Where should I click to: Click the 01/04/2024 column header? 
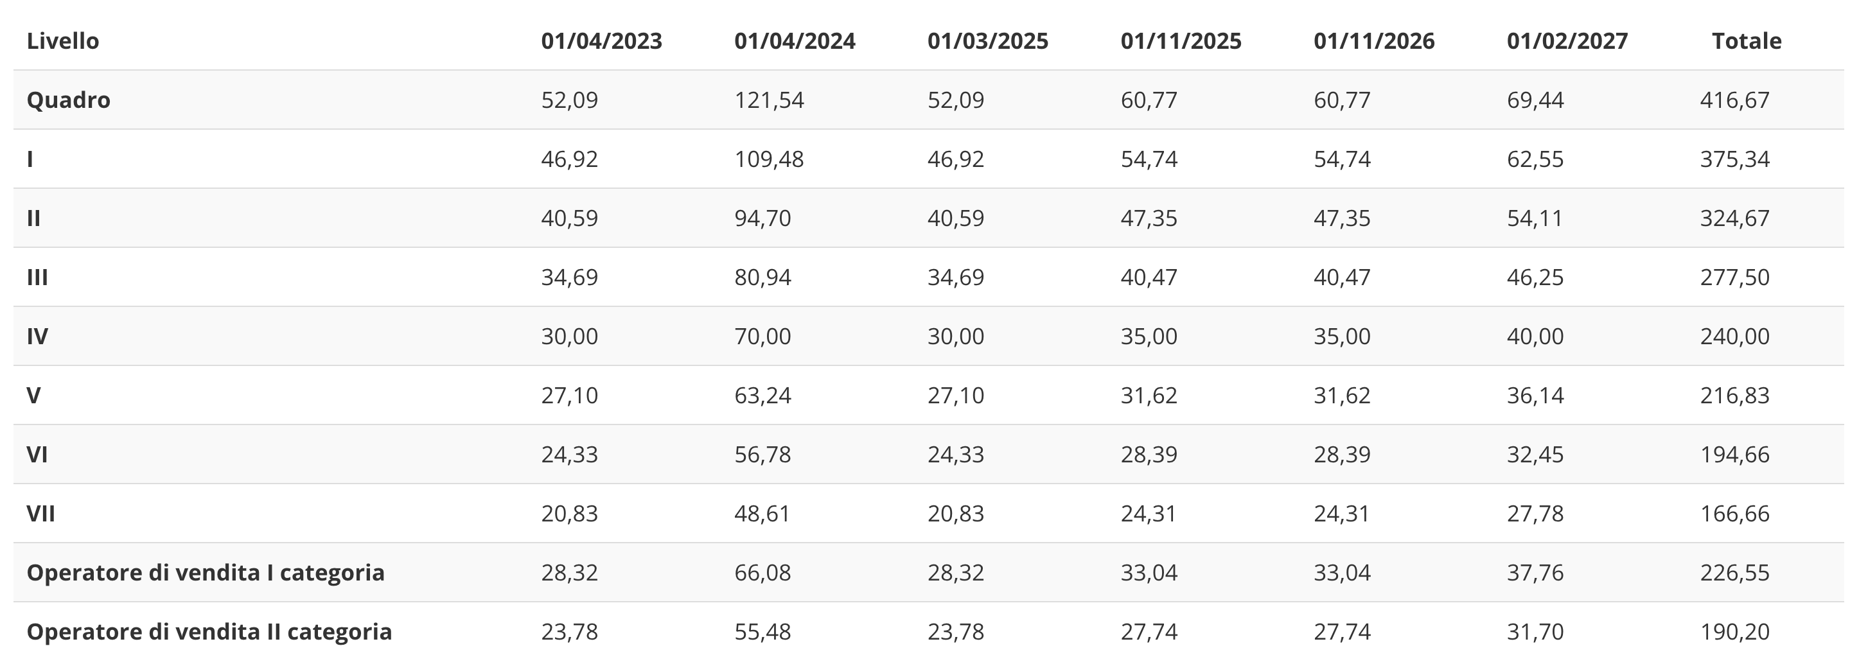795,41
